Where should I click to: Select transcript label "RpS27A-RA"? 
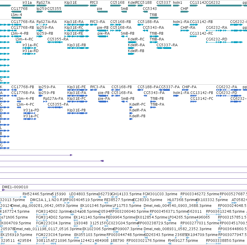tap(47, 22)
